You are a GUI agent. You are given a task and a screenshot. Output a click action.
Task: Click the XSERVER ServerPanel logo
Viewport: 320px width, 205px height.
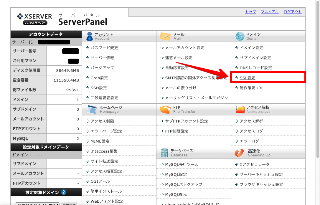point(62,19)
